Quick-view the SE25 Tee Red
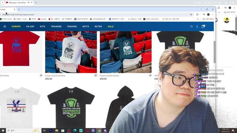The width and height of the screenshot is (237, 133). (x=41, y=75)
